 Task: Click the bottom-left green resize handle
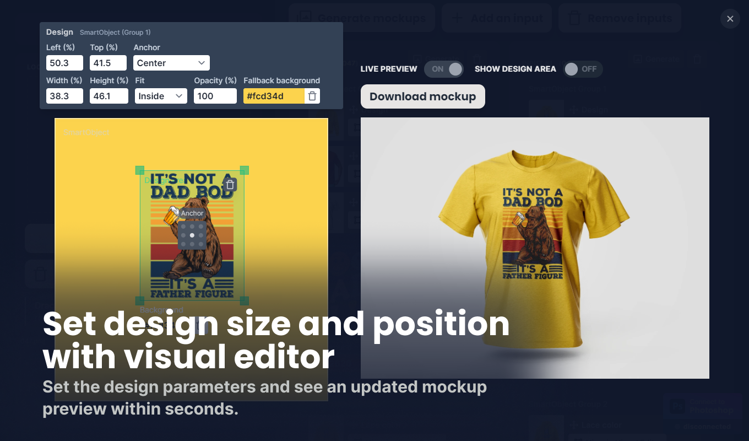coord(140,300)
